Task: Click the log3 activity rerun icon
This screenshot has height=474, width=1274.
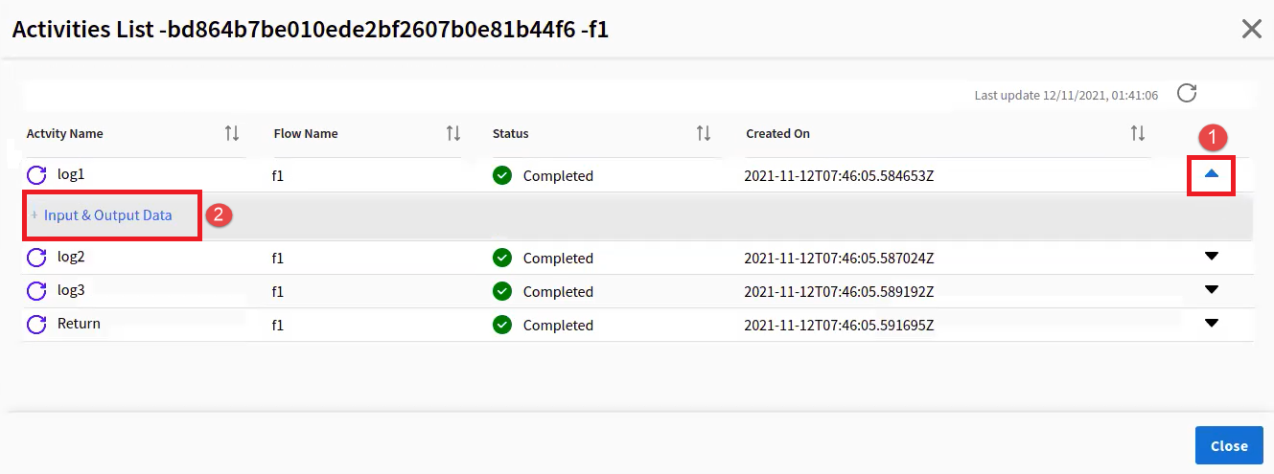Action: 36,291
